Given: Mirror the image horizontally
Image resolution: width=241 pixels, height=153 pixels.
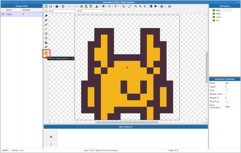Looking at the screenshot, I should pos(97,6).
